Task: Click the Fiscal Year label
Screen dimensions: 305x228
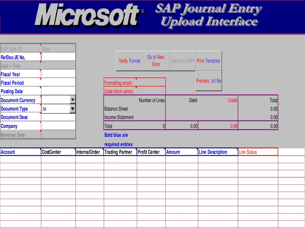Action: pos(10,74)
